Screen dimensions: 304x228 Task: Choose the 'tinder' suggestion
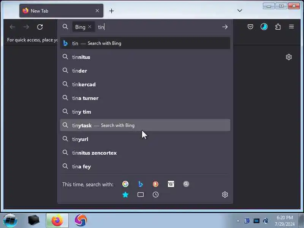point(145,71)
